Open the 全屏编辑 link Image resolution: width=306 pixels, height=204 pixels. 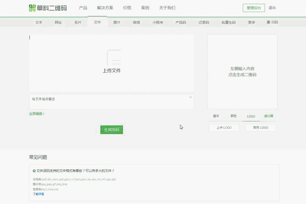coord(37,113)
